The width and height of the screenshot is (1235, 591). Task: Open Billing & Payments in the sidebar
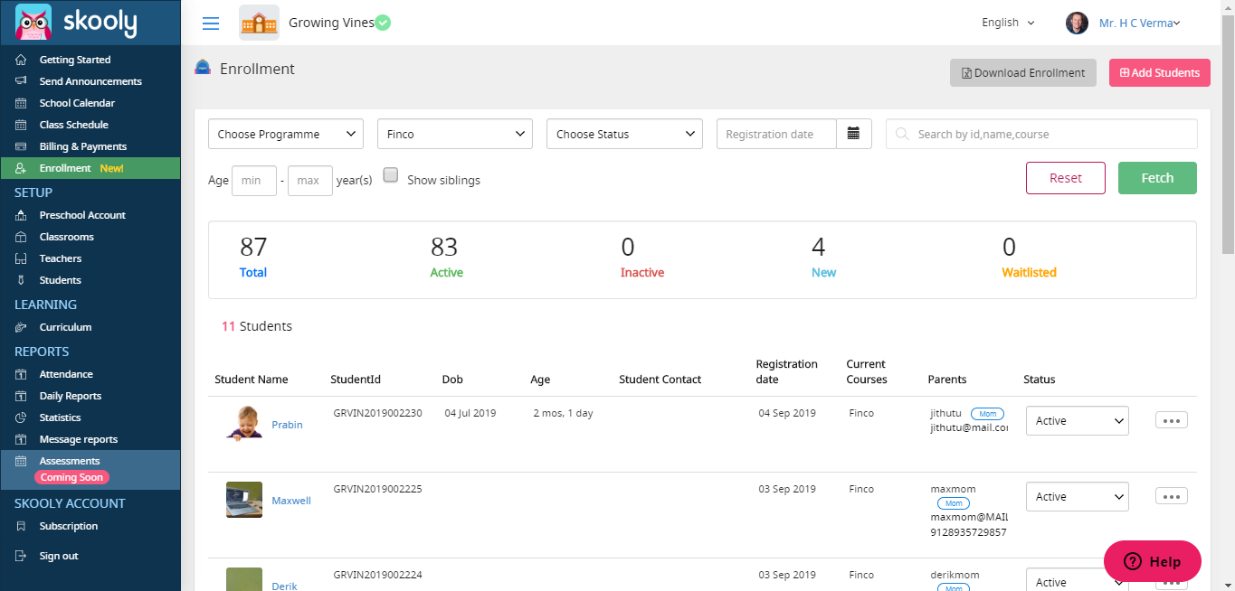click(83, 146)
